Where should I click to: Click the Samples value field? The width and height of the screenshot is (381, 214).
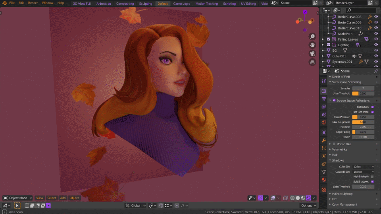tap(363, 88)
